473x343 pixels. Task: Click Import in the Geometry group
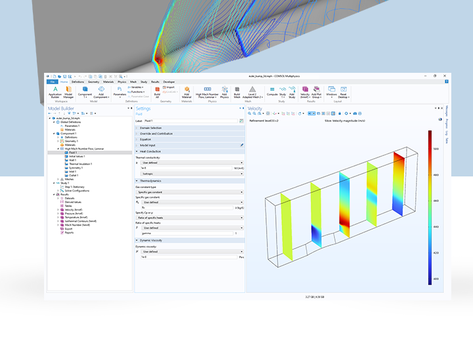coord(169,87)
